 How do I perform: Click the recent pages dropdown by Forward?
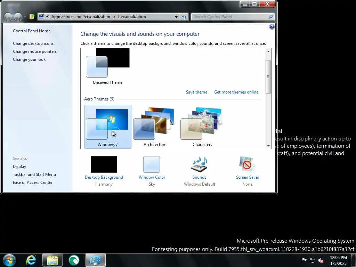[x=25, y=17]
